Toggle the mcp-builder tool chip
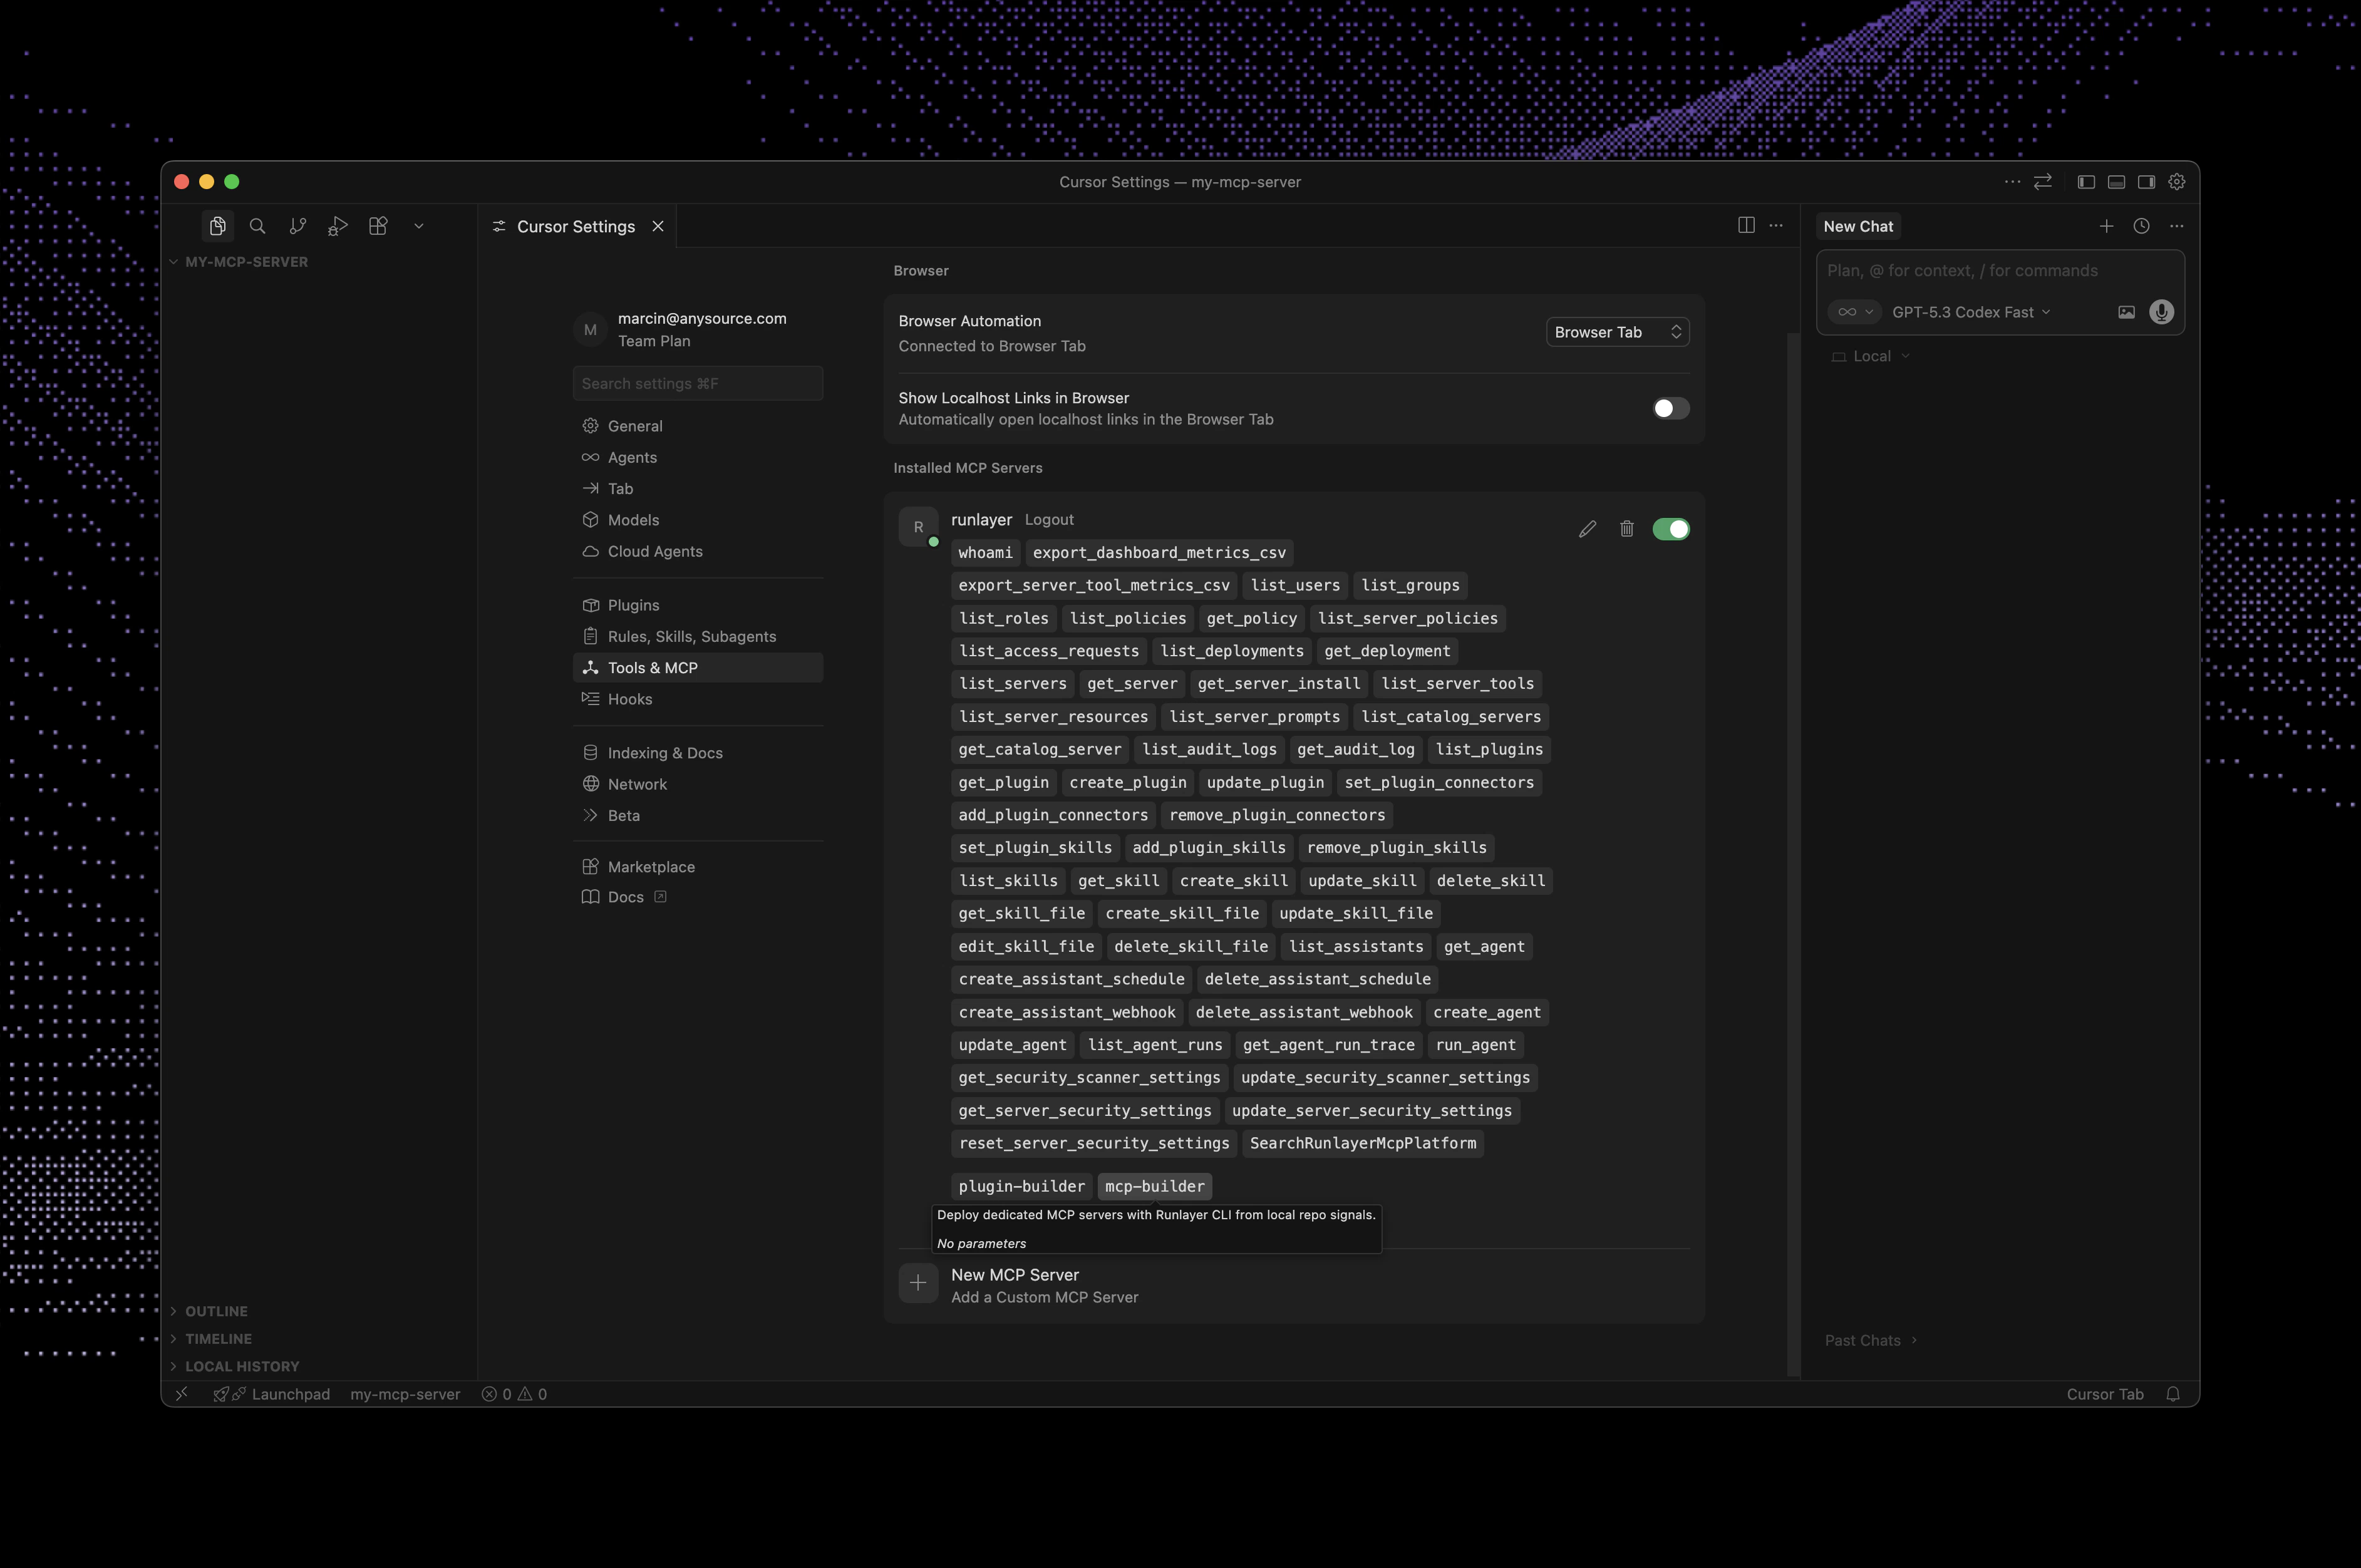The width and height of the screenshot is (2361, 1568). 1155,1186
